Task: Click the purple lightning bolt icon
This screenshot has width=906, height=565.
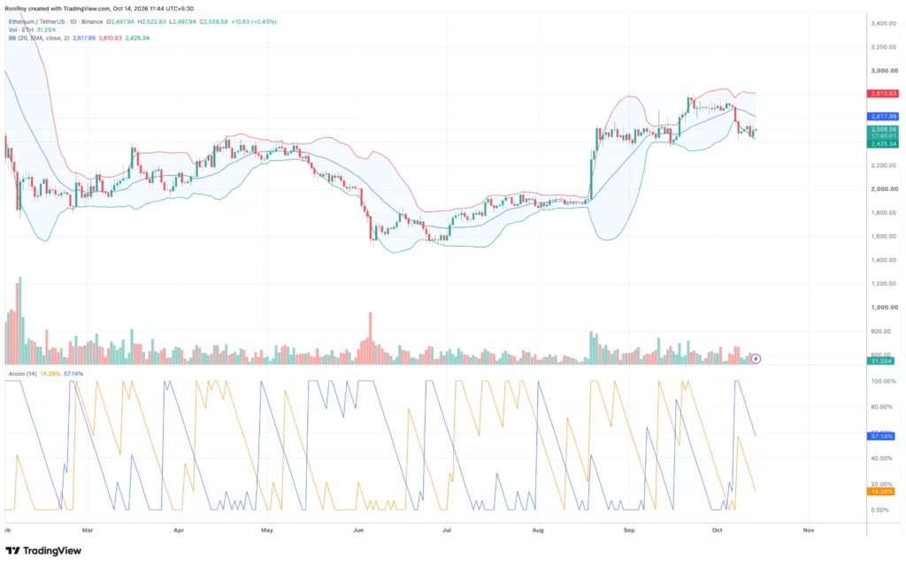Action: pyautogui.click(x=756, y=359)
